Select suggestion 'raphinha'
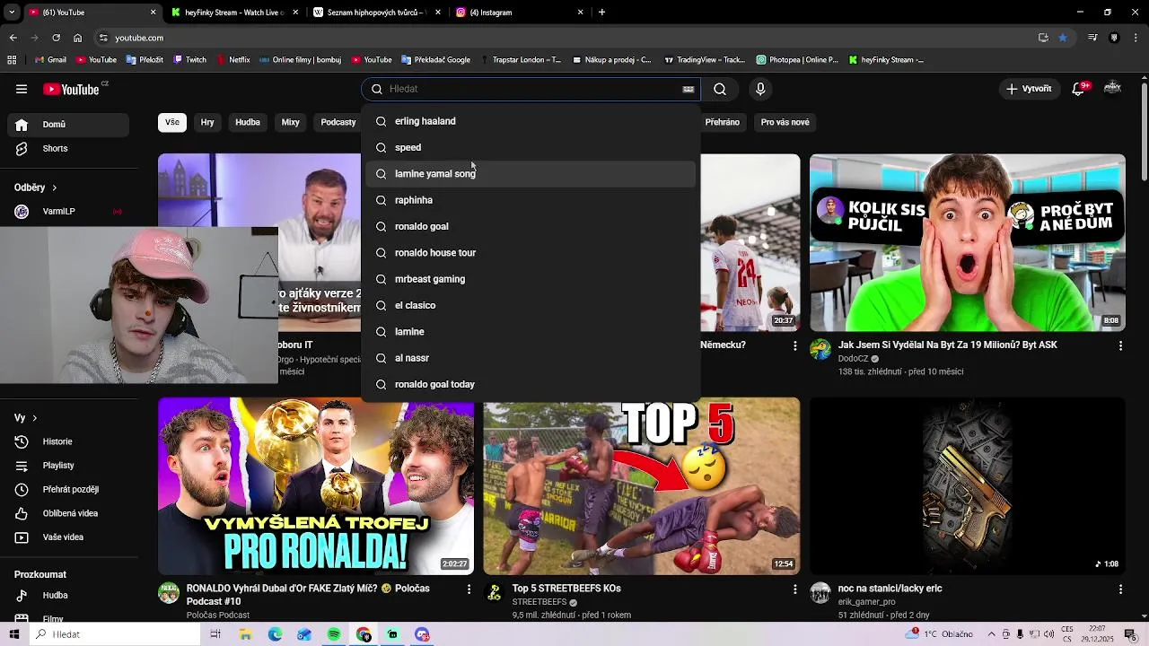Viewport: 1149px width, 646px height. [531, 200]
